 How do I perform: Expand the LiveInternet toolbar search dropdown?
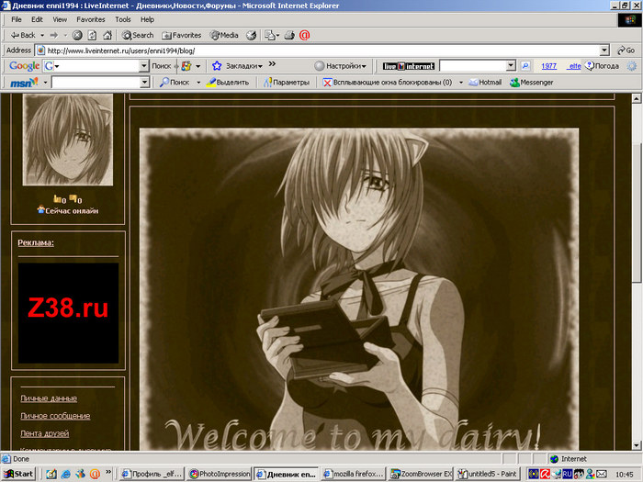point(511,65)
